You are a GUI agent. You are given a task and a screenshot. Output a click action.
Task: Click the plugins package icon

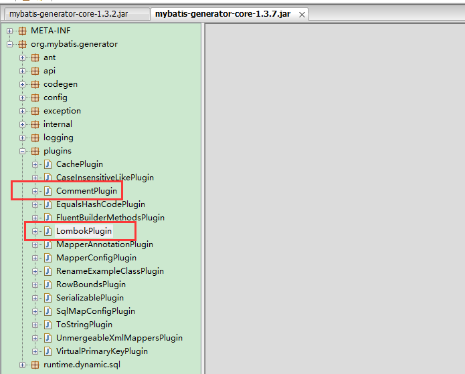[x=35, y=152]
